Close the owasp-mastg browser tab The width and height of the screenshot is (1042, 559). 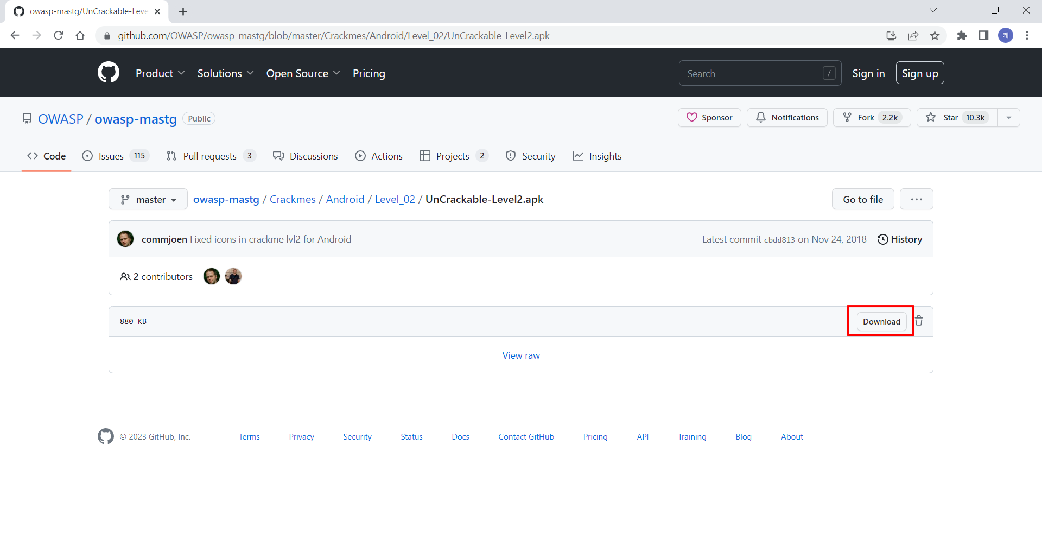(157, 11)
